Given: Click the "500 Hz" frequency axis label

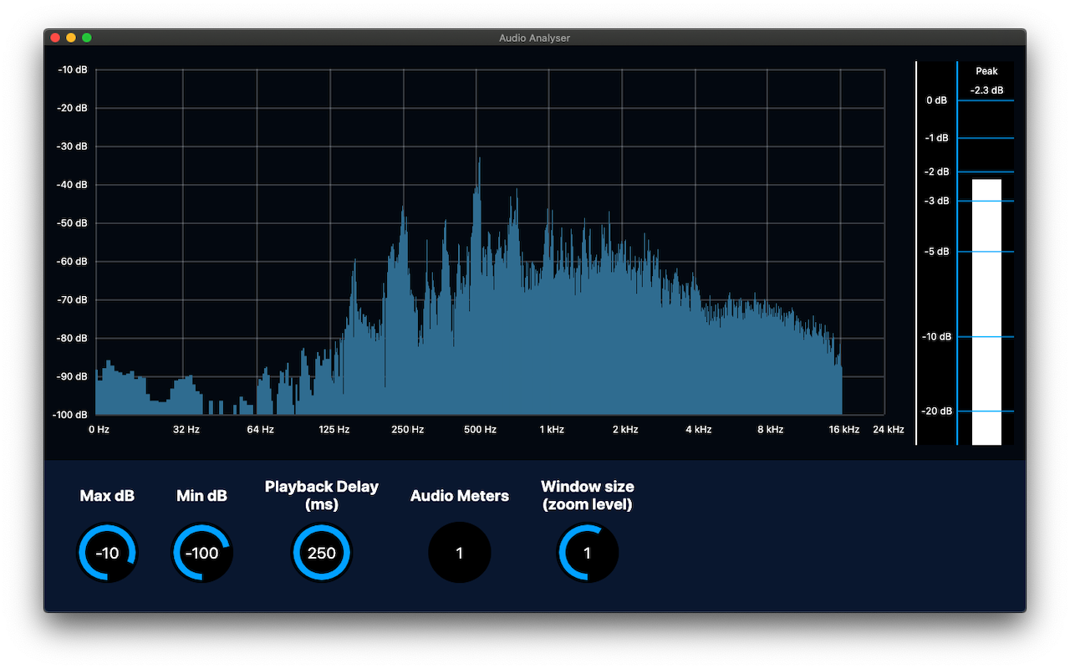Looking at the screenshot, I should click(x=480, y=430).
